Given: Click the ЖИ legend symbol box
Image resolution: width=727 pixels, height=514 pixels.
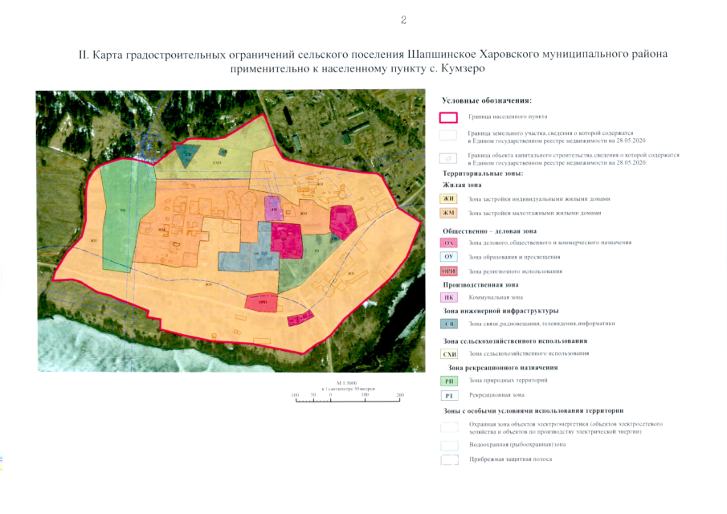Looking at the screenshot, I should pyautogui.click(x=449, y=198).
